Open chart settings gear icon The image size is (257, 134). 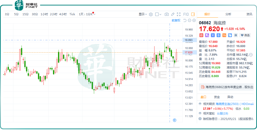tap(151, 14)
